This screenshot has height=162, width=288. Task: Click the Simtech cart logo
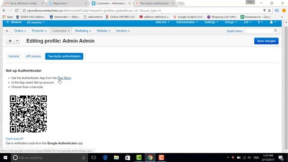14,22
